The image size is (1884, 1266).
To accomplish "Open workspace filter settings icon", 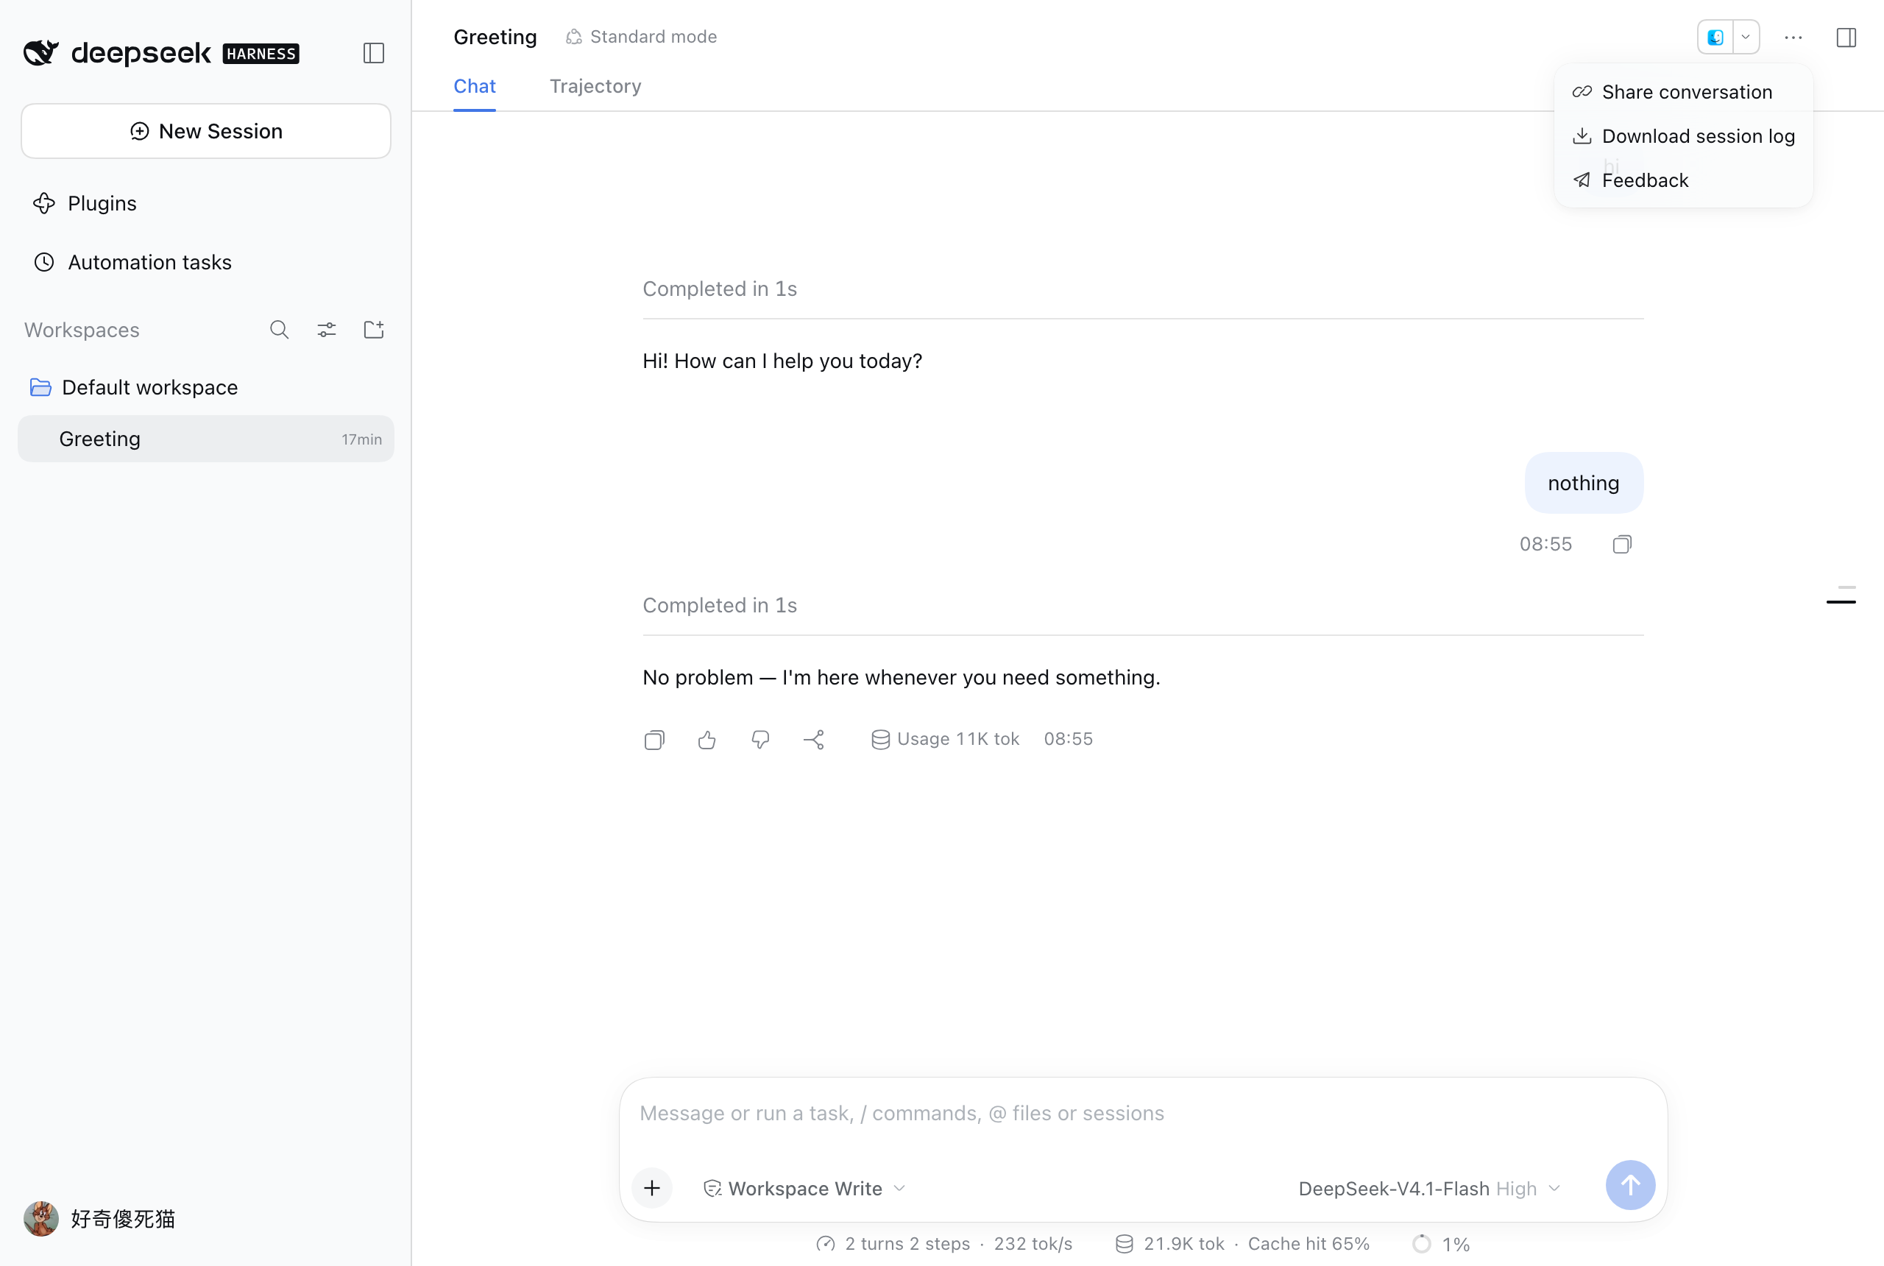I will pos(326,330).
